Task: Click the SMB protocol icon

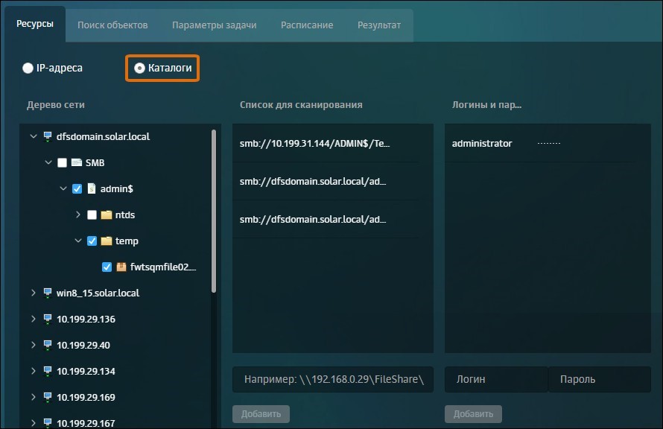Action: click(x=77, y=162)
